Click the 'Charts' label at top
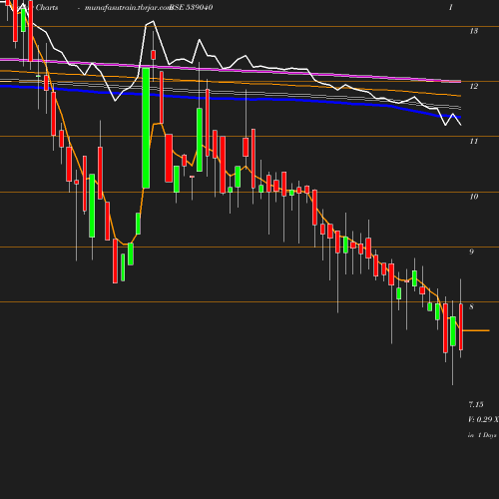Screen dimensions: 499x499 point(47,8)
